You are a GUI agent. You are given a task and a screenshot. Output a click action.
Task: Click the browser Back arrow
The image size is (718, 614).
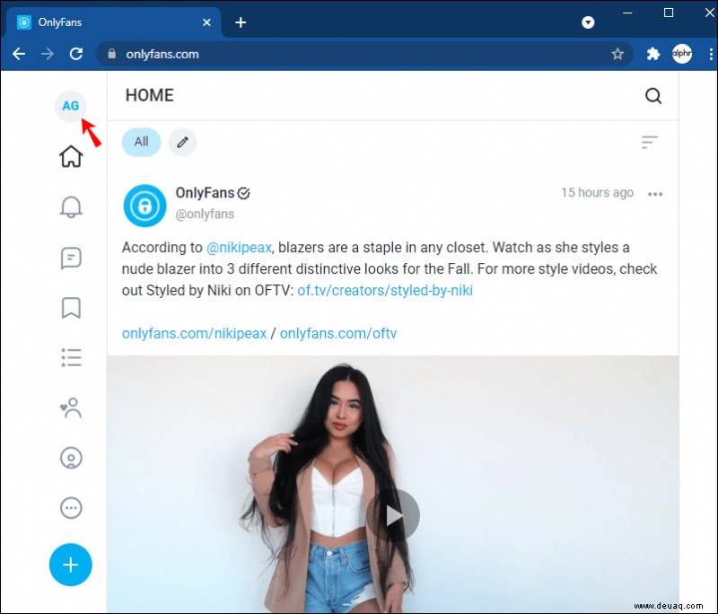pyautogui.click(x=19, y=54)
